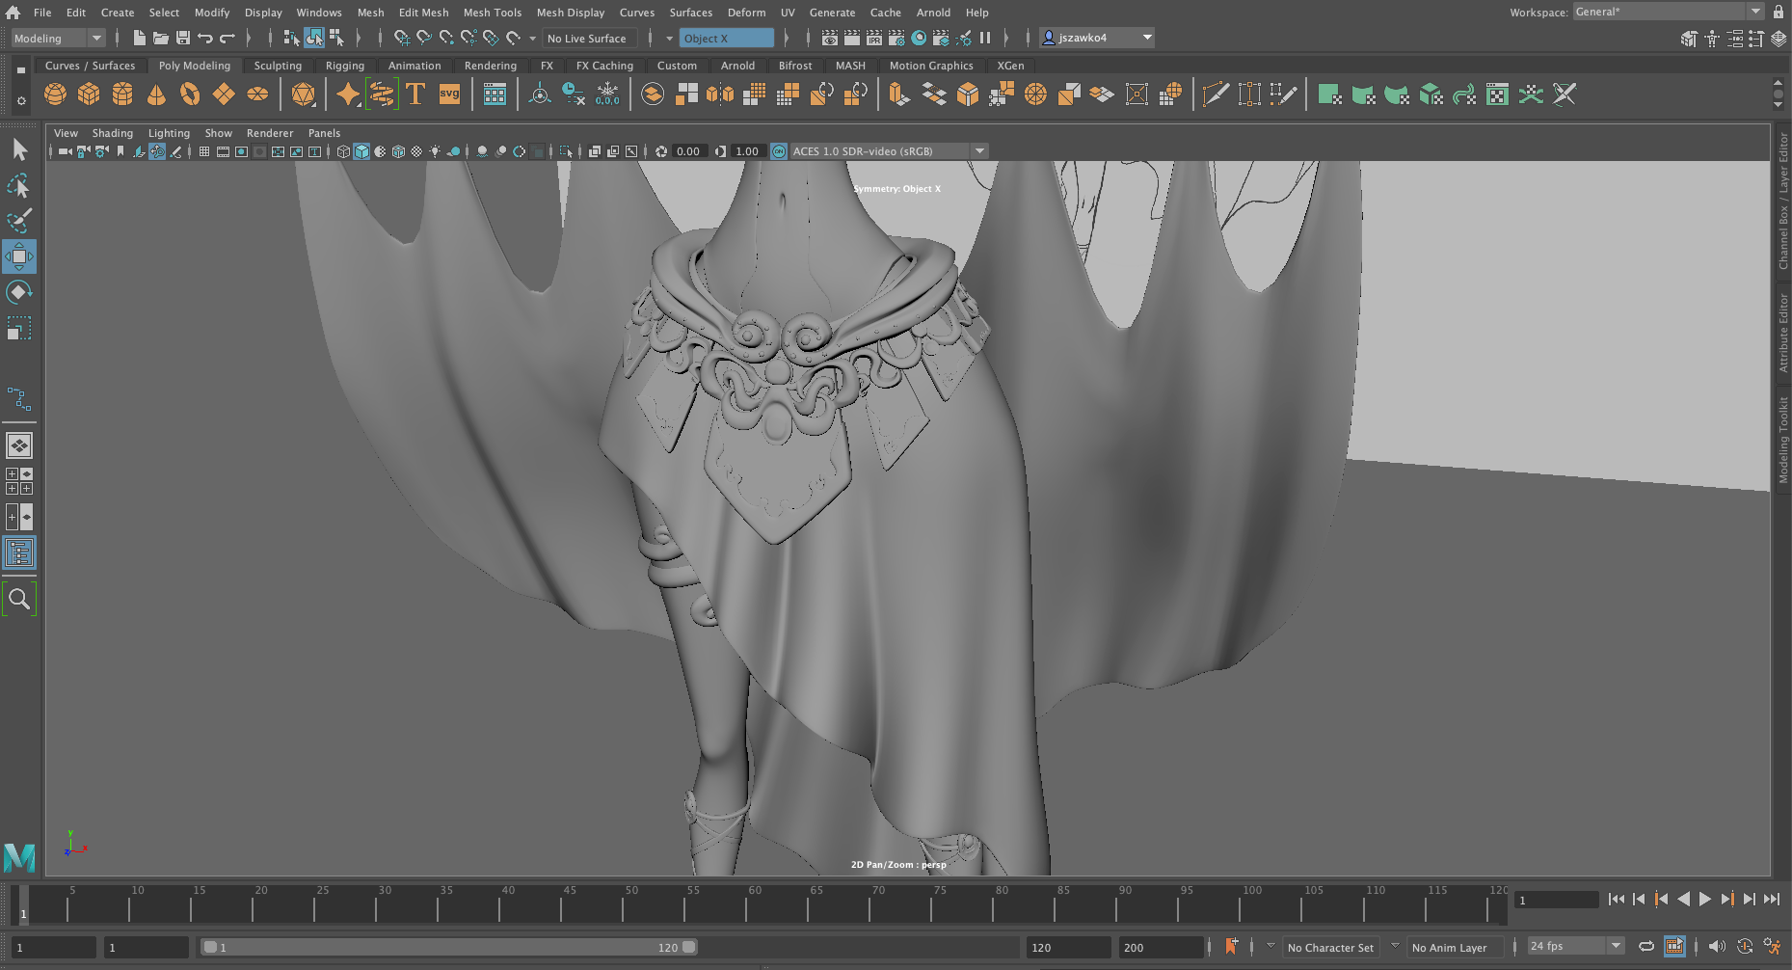
Task: Select the Rotate tool in the toolbox
Action: 19,292
